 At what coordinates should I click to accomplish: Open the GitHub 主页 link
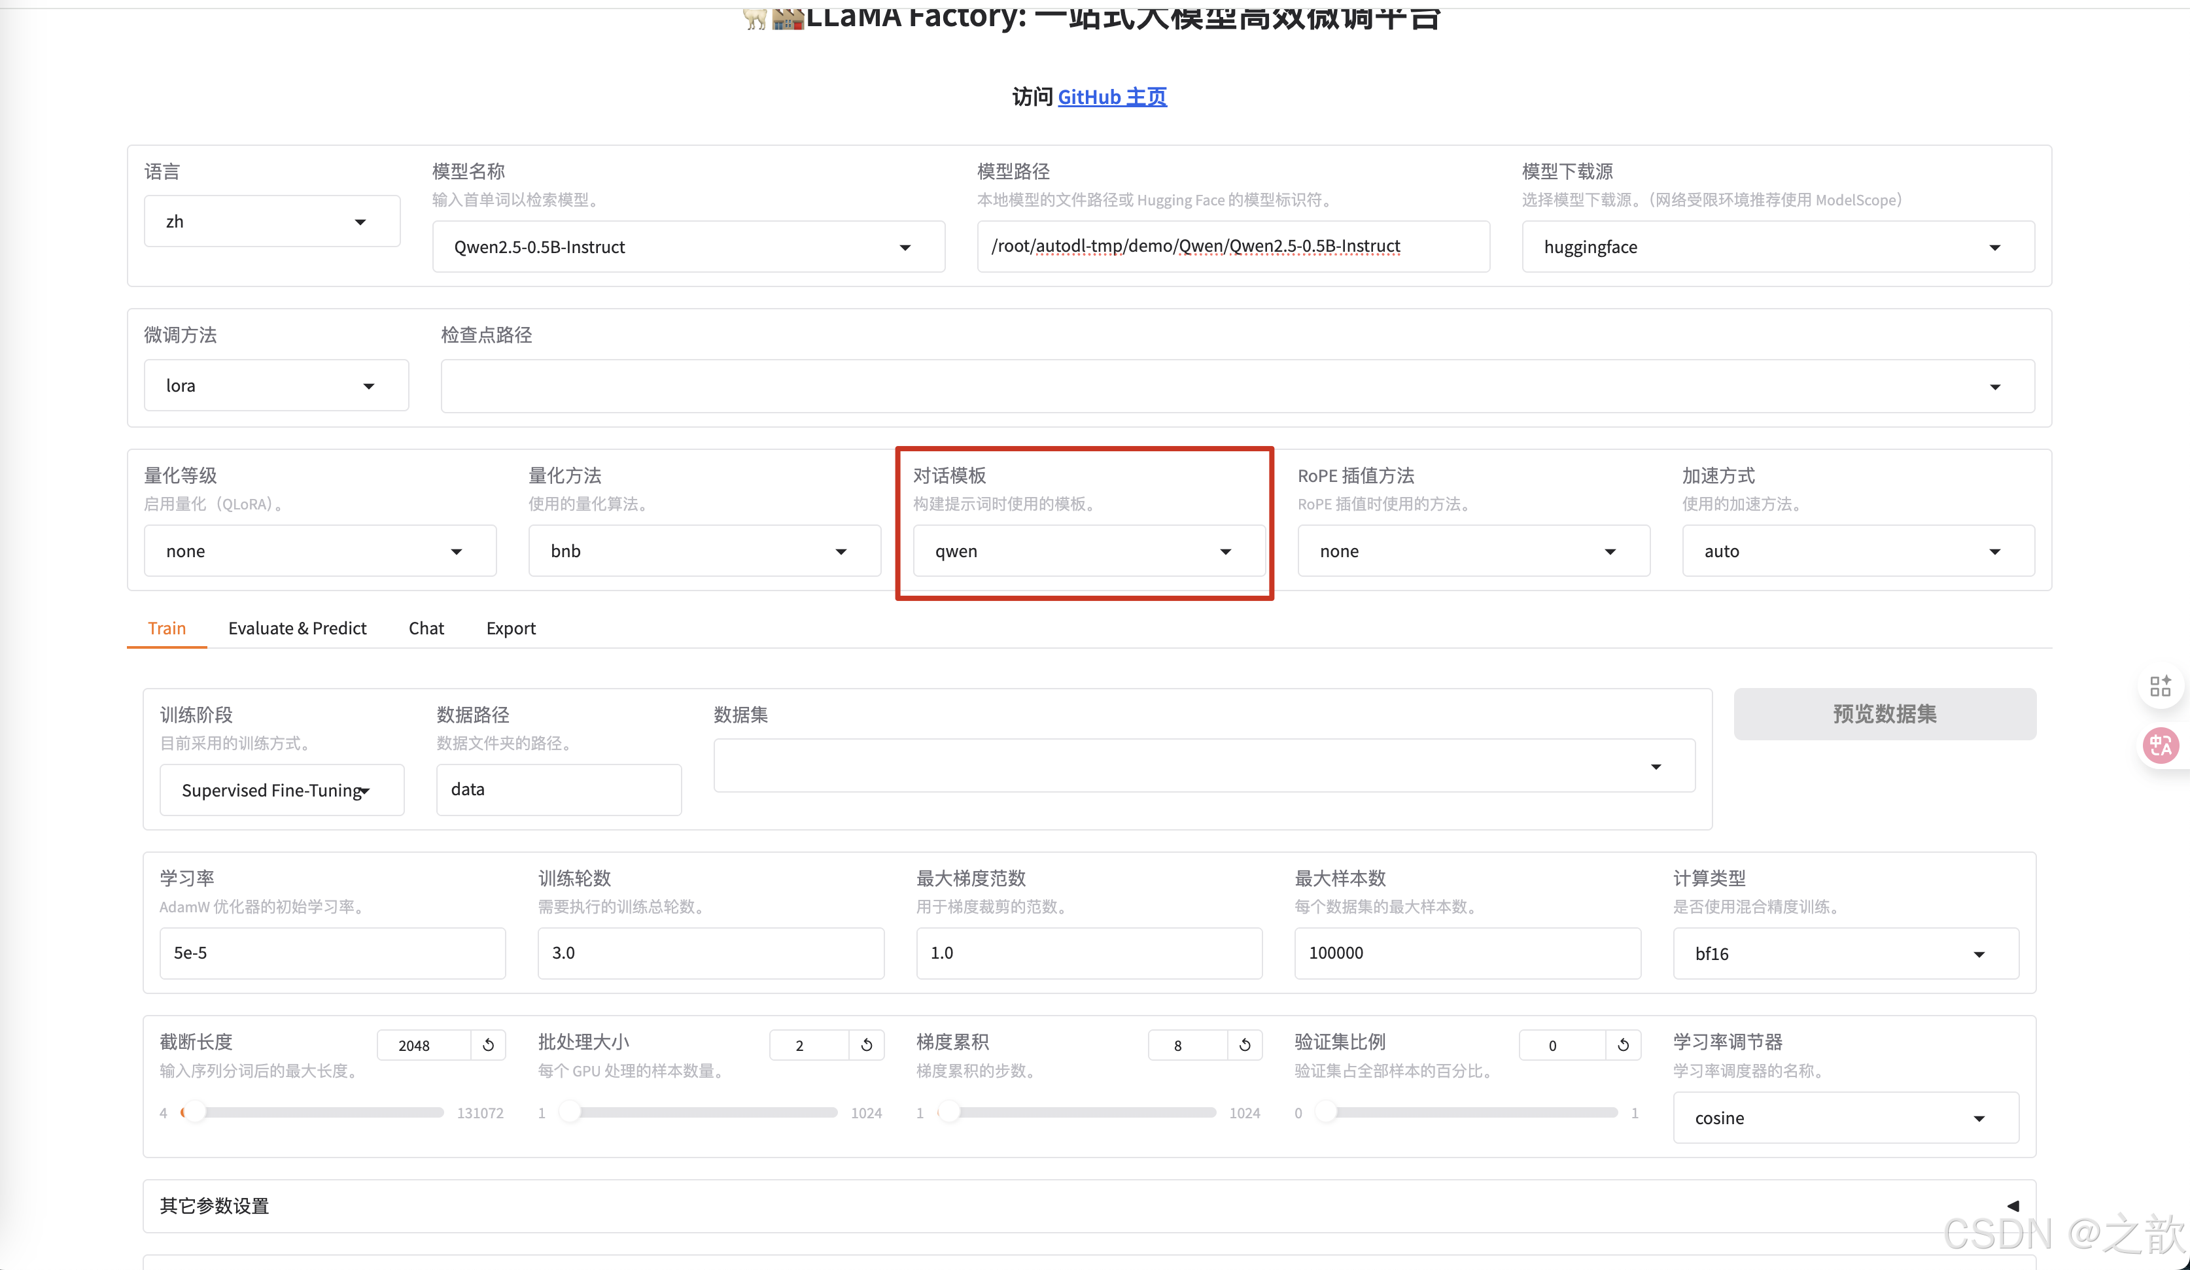click(x=1111, y=96)
